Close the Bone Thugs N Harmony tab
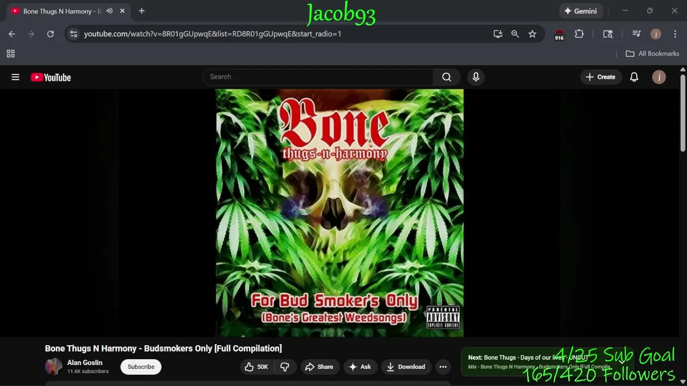 [x=122, y=11]
